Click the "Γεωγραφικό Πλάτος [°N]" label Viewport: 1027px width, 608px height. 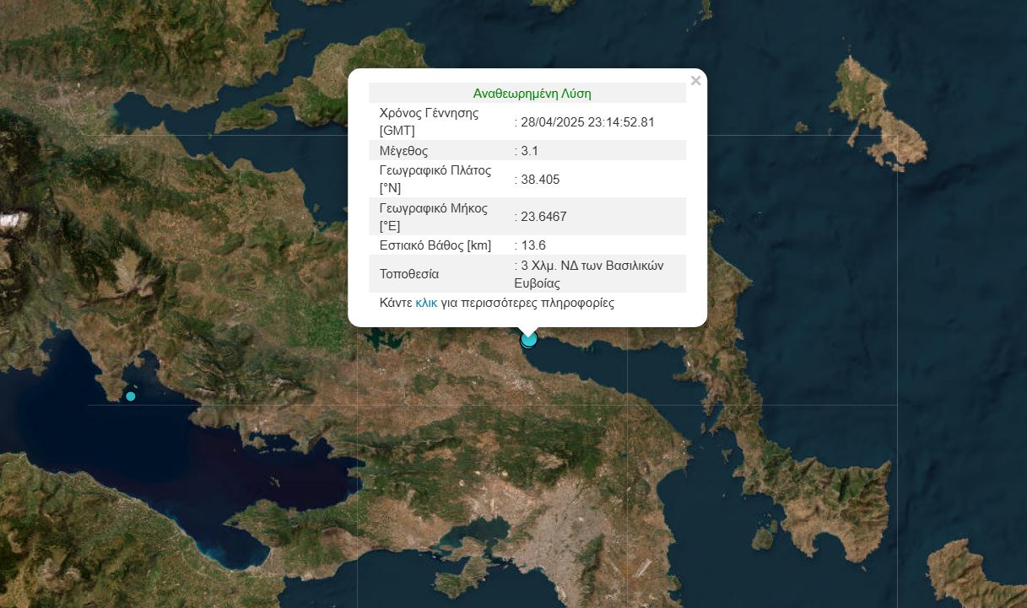tap(435, 180)
